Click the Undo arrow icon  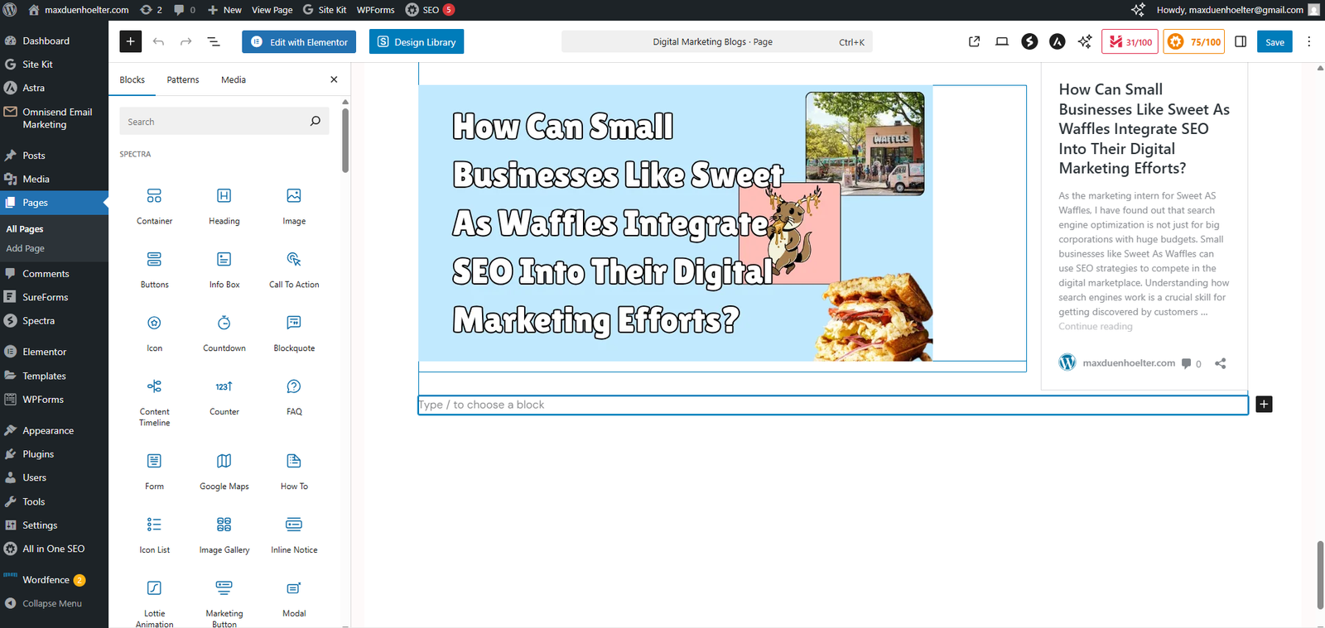158,41
